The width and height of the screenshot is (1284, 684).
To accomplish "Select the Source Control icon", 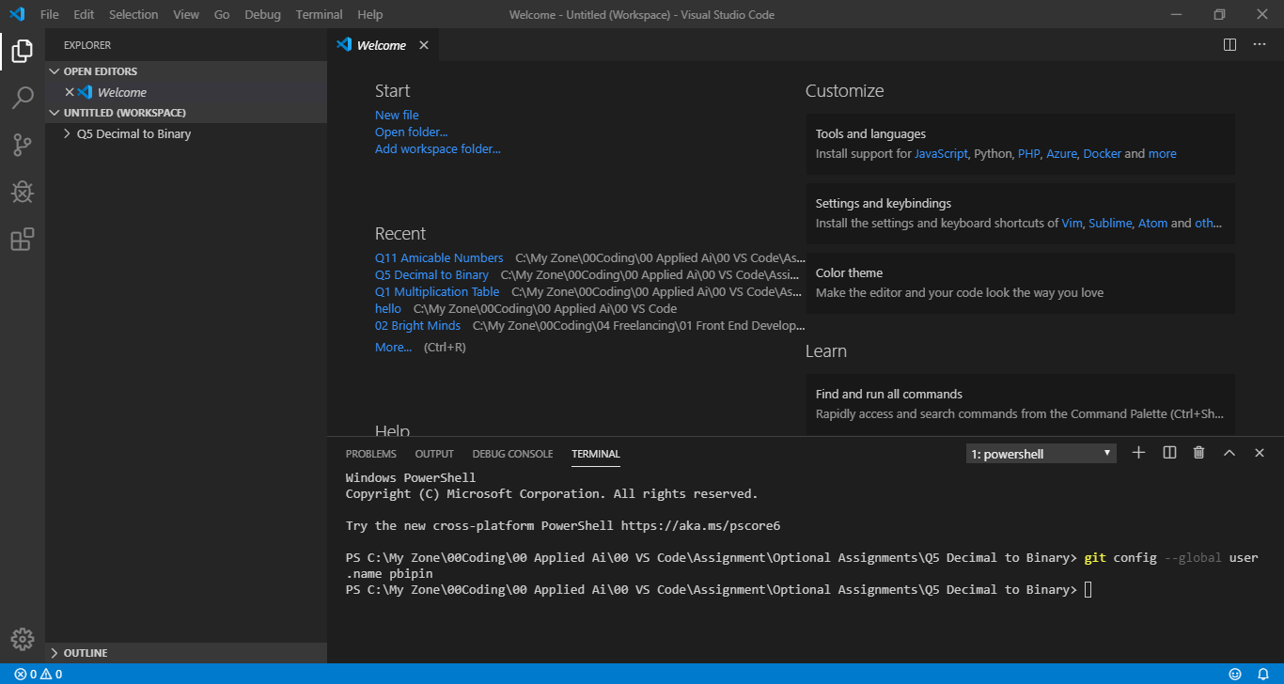I will [22, 145].
